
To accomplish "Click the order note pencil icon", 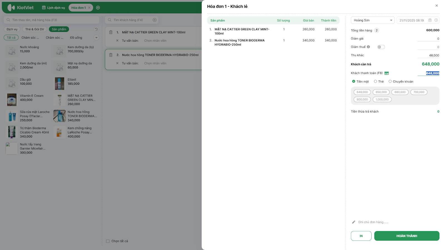I will coord(353,222).
